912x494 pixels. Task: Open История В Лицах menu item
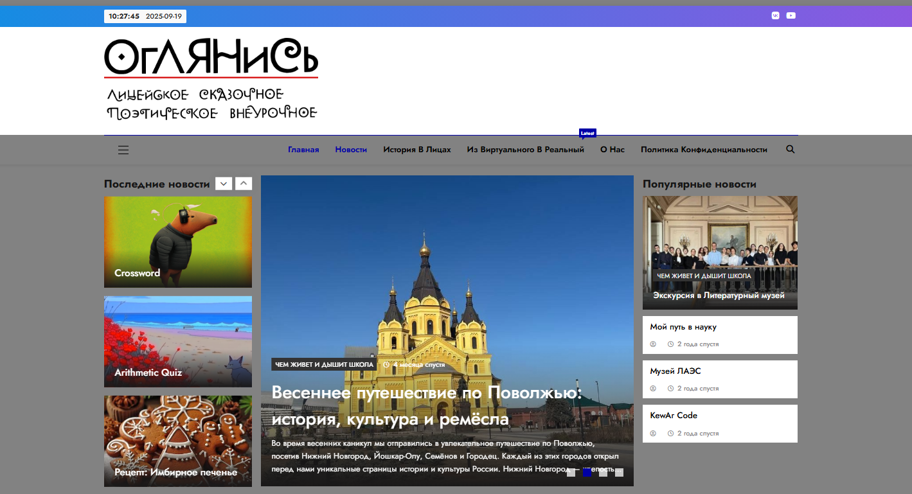[416, 150]
